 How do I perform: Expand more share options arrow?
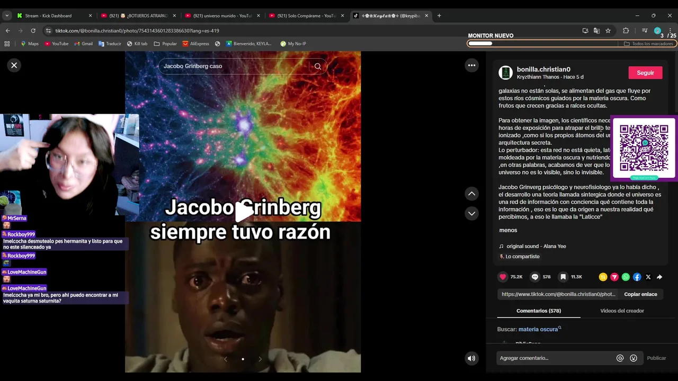coord(659,277)
